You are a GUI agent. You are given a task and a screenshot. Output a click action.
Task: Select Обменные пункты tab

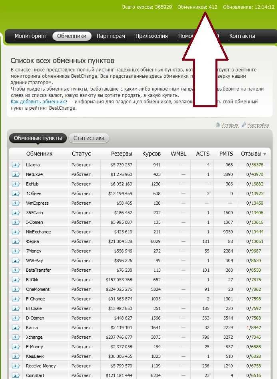pos(38,138)
